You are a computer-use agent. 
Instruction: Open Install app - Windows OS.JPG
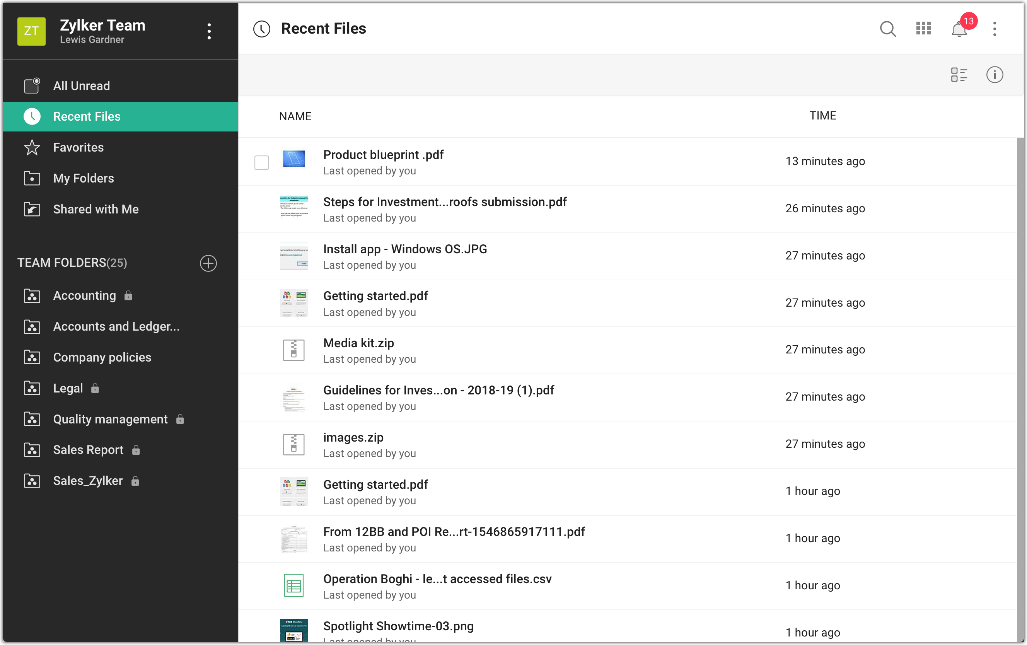(404, 249)
